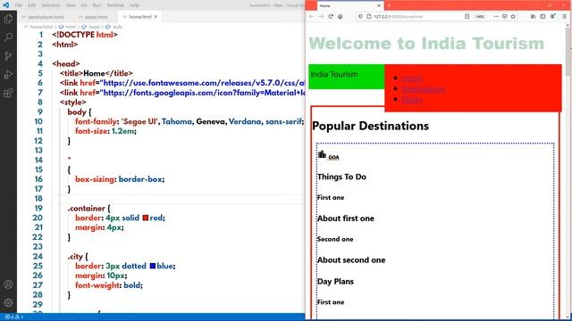Image resolution: width=572 pixels, height=321 pixels.
Task: Open the Run menu
Action: (x=97, y=5)
